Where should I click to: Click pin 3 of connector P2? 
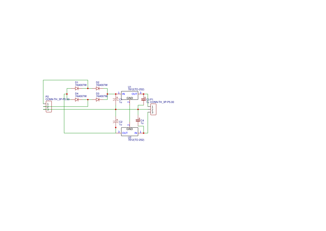click(48, 110)
